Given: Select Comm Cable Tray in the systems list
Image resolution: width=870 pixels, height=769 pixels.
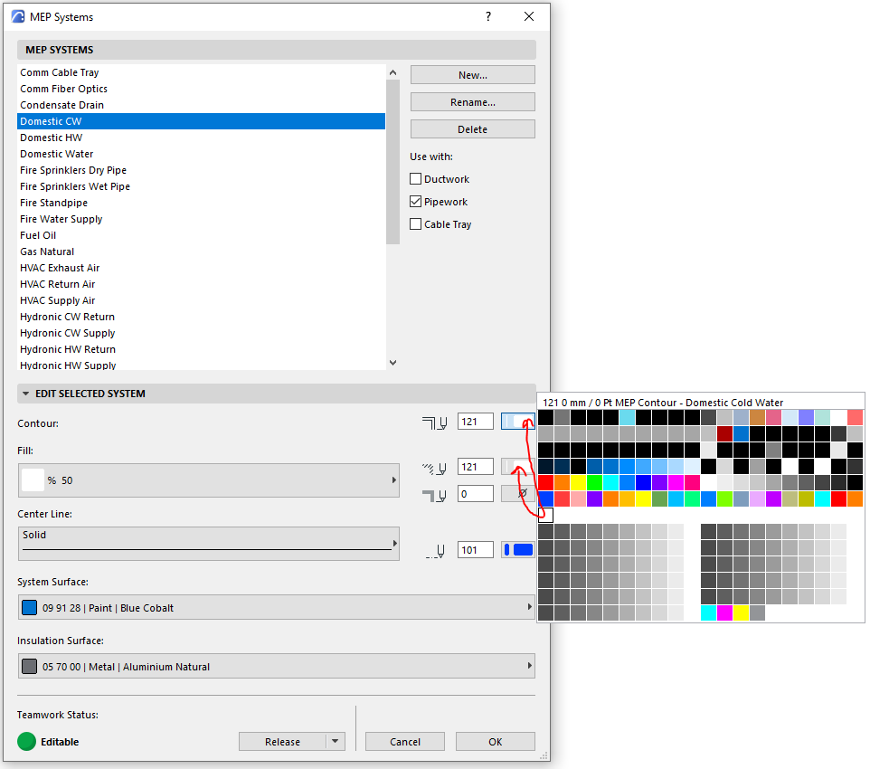Looking at the screenshot, I should 202,72.
